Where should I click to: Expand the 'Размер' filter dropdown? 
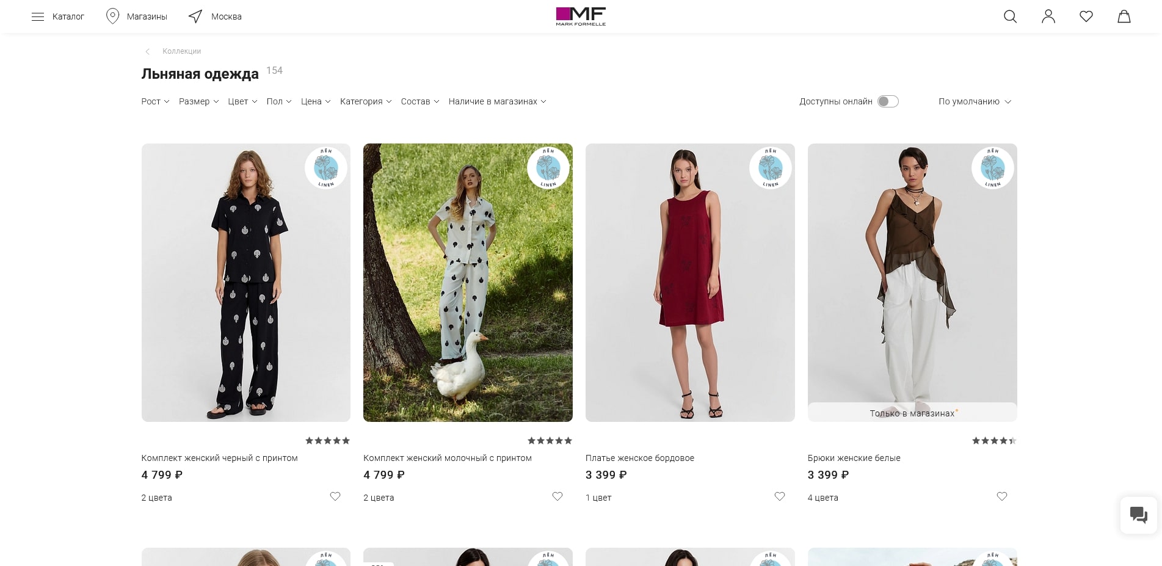(198, 101)
